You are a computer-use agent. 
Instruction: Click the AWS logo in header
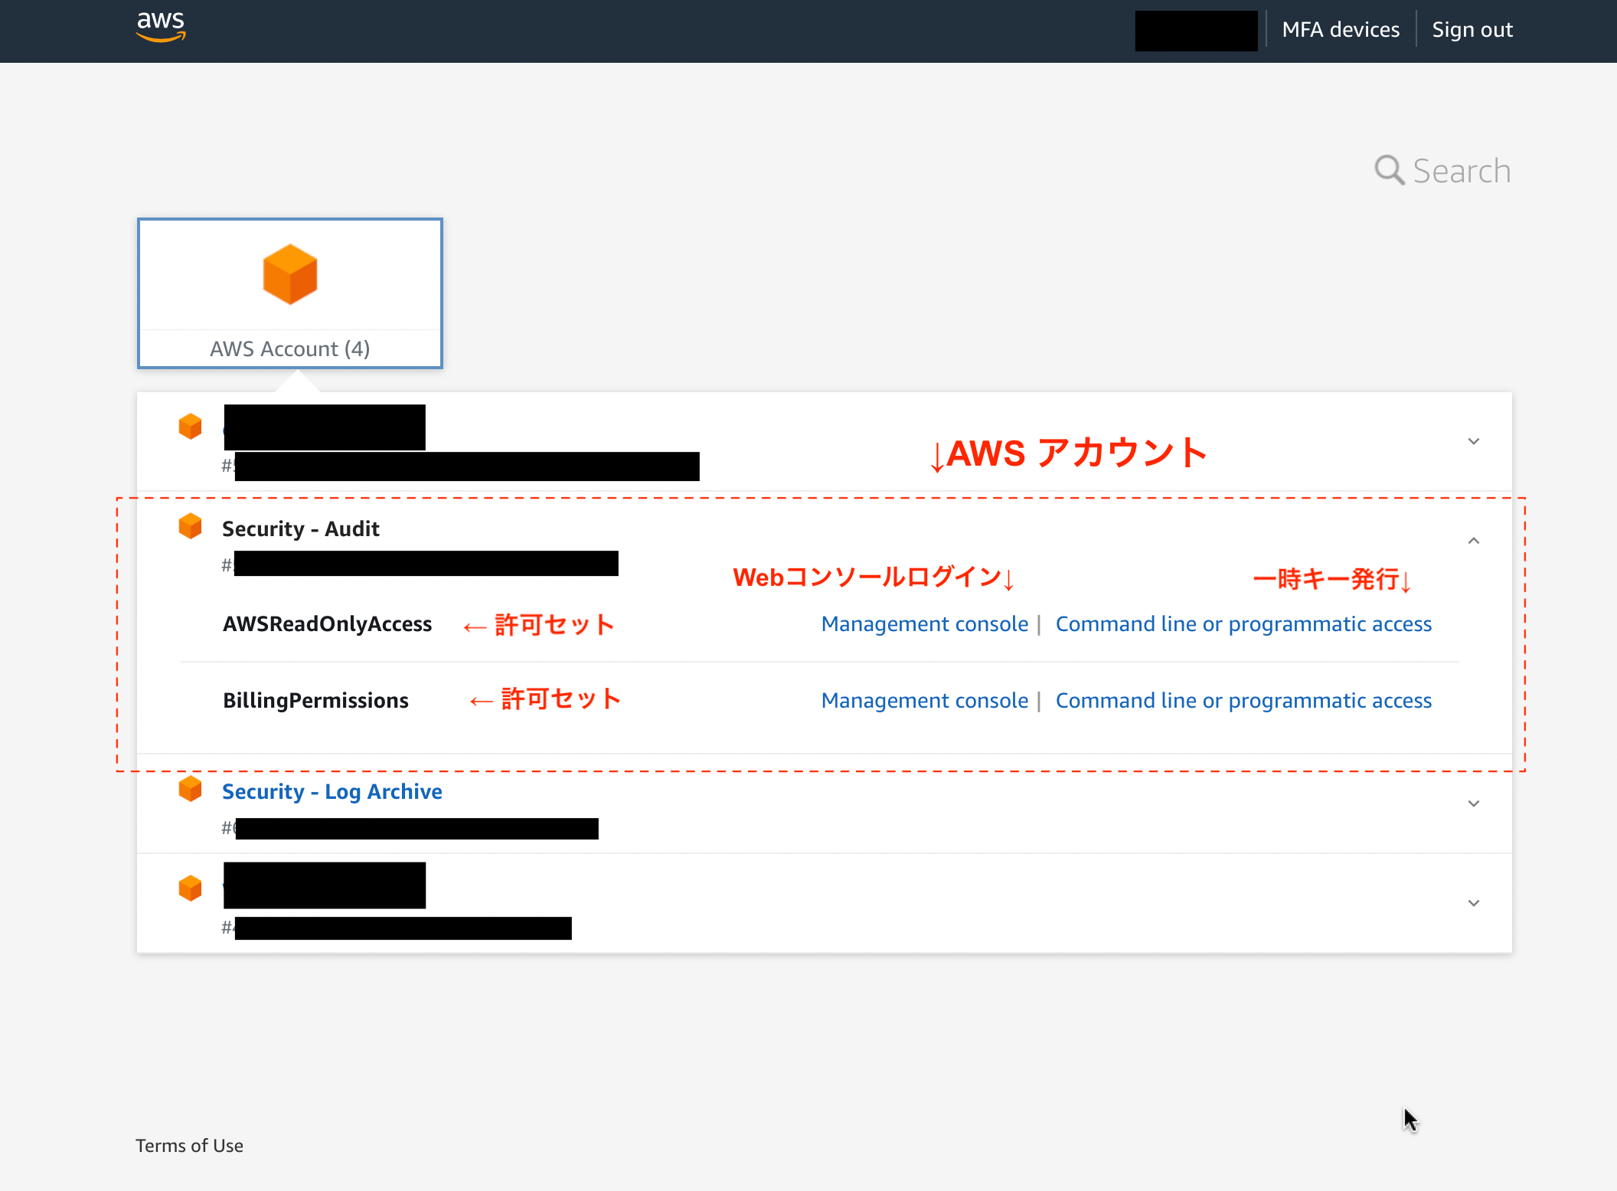pyautogui.click(x=161, y=27)
